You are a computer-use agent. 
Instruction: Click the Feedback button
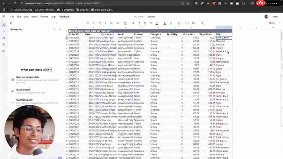pos(64,17)
